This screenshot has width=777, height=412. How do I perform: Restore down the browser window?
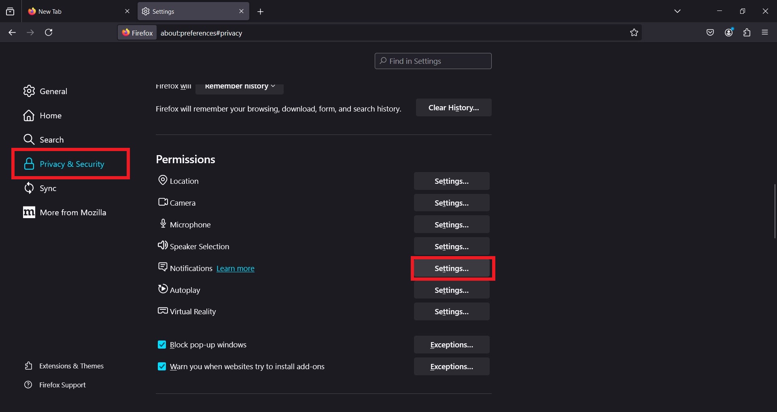[742, 11]
